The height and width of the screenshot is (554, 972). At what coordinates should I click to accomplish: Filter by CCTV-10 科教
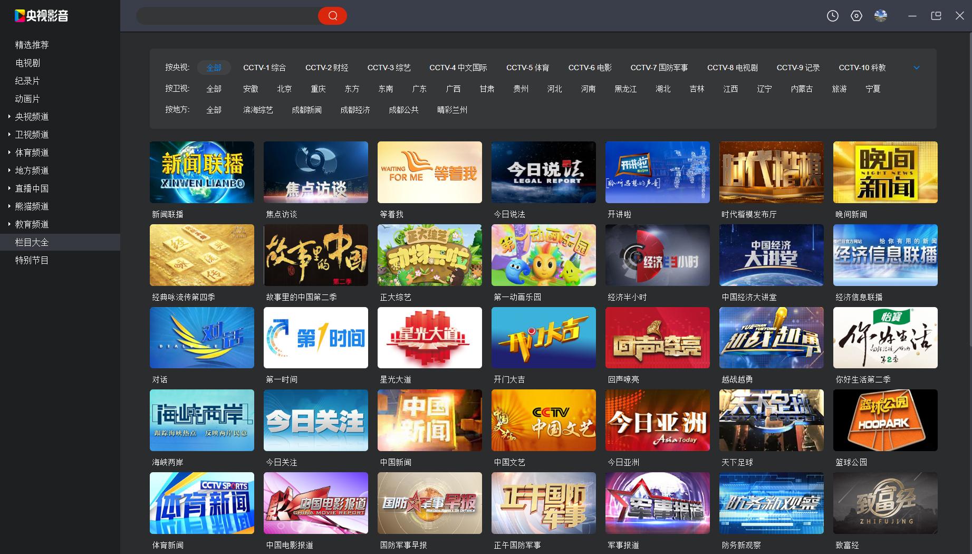tap(862, 68)
